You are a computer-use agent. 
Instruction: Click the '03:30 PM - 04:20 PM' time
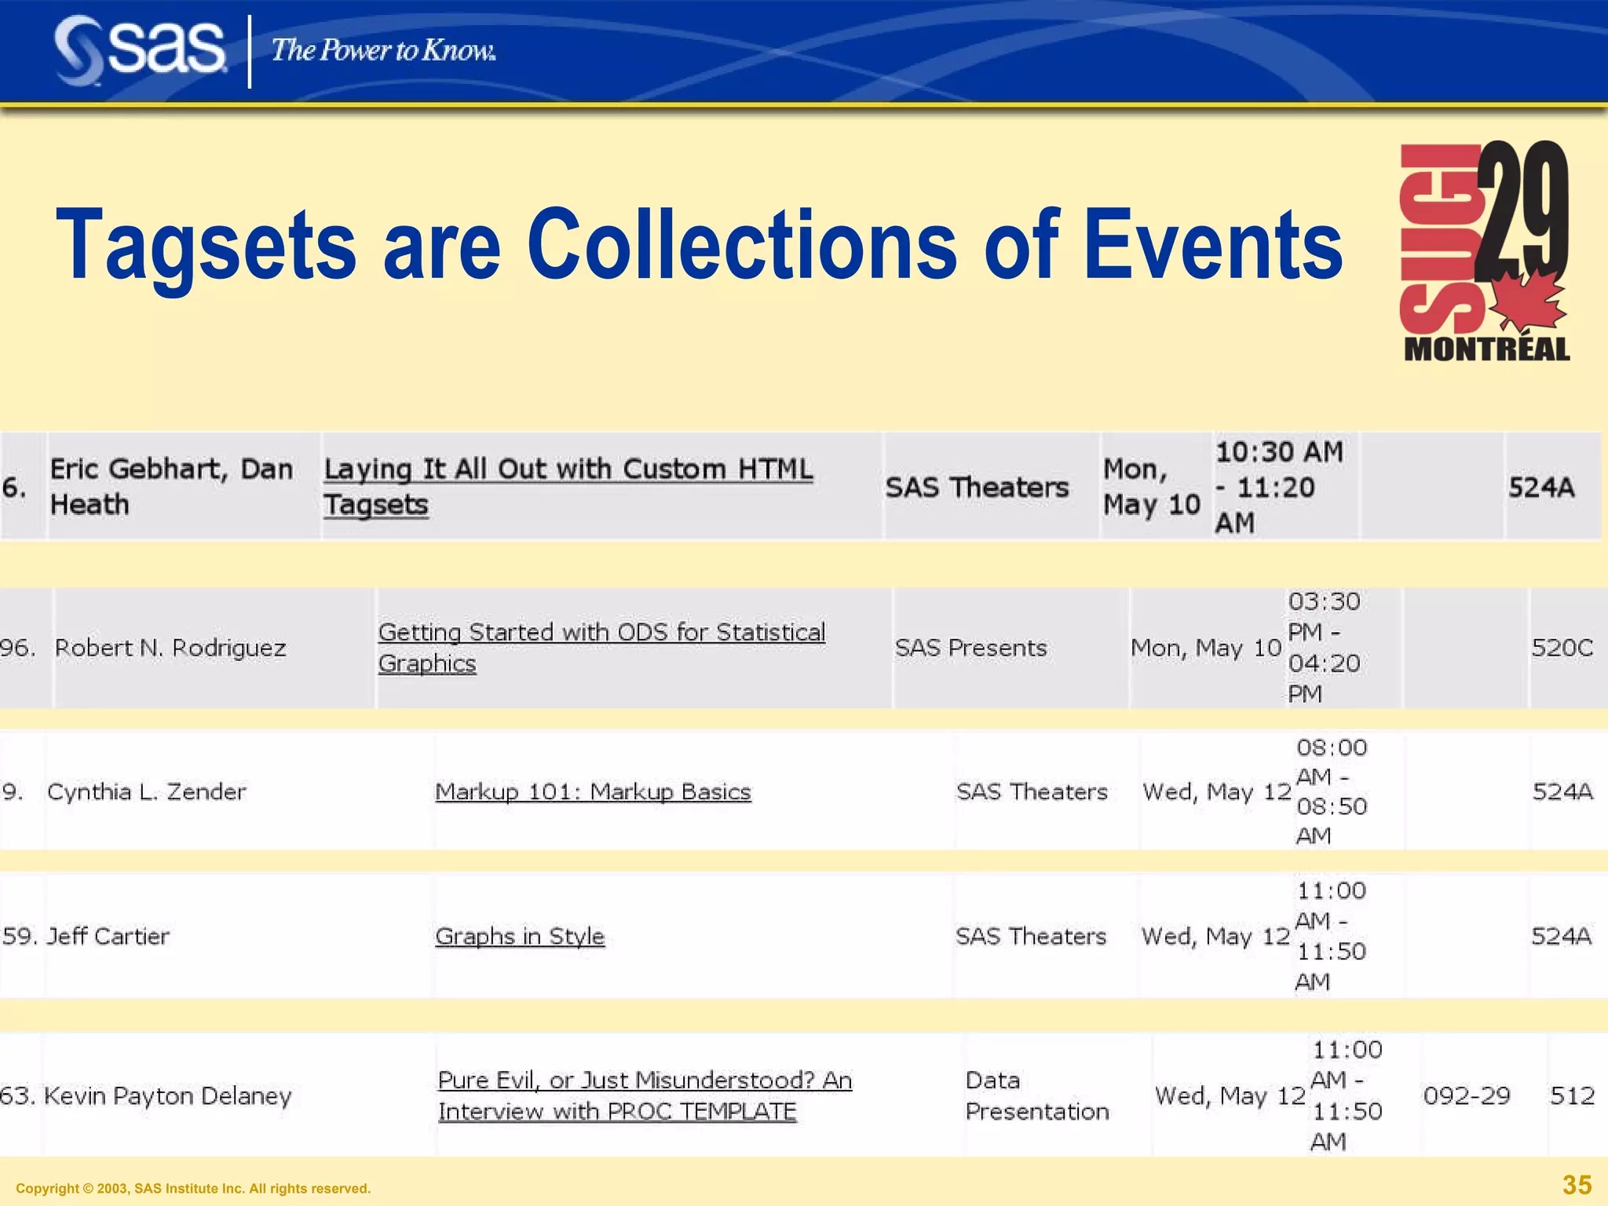pyautogui.click(x=1325, y=648)
